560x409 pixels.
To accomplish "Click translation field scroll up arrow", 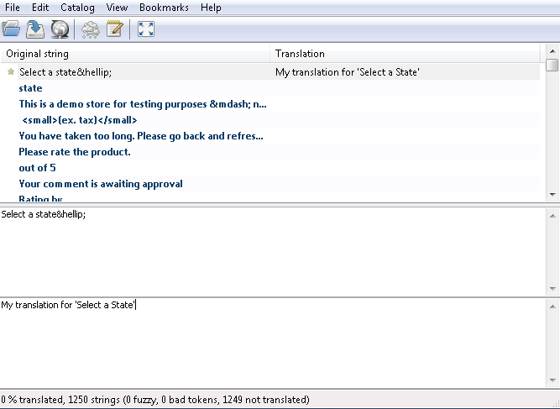I will (552, 307).
